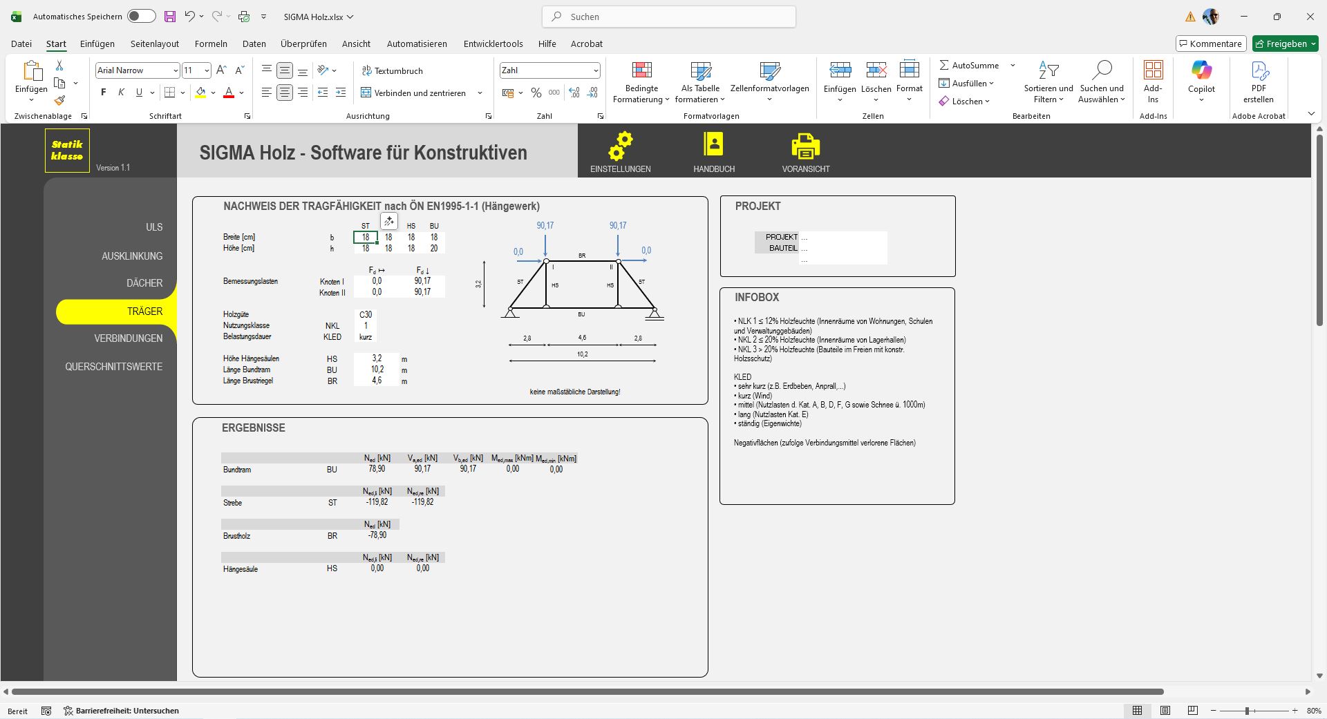Click the Copilot icon in ribbon
This screenshot has height=719, width=1327.
[x=1201, y=71]
